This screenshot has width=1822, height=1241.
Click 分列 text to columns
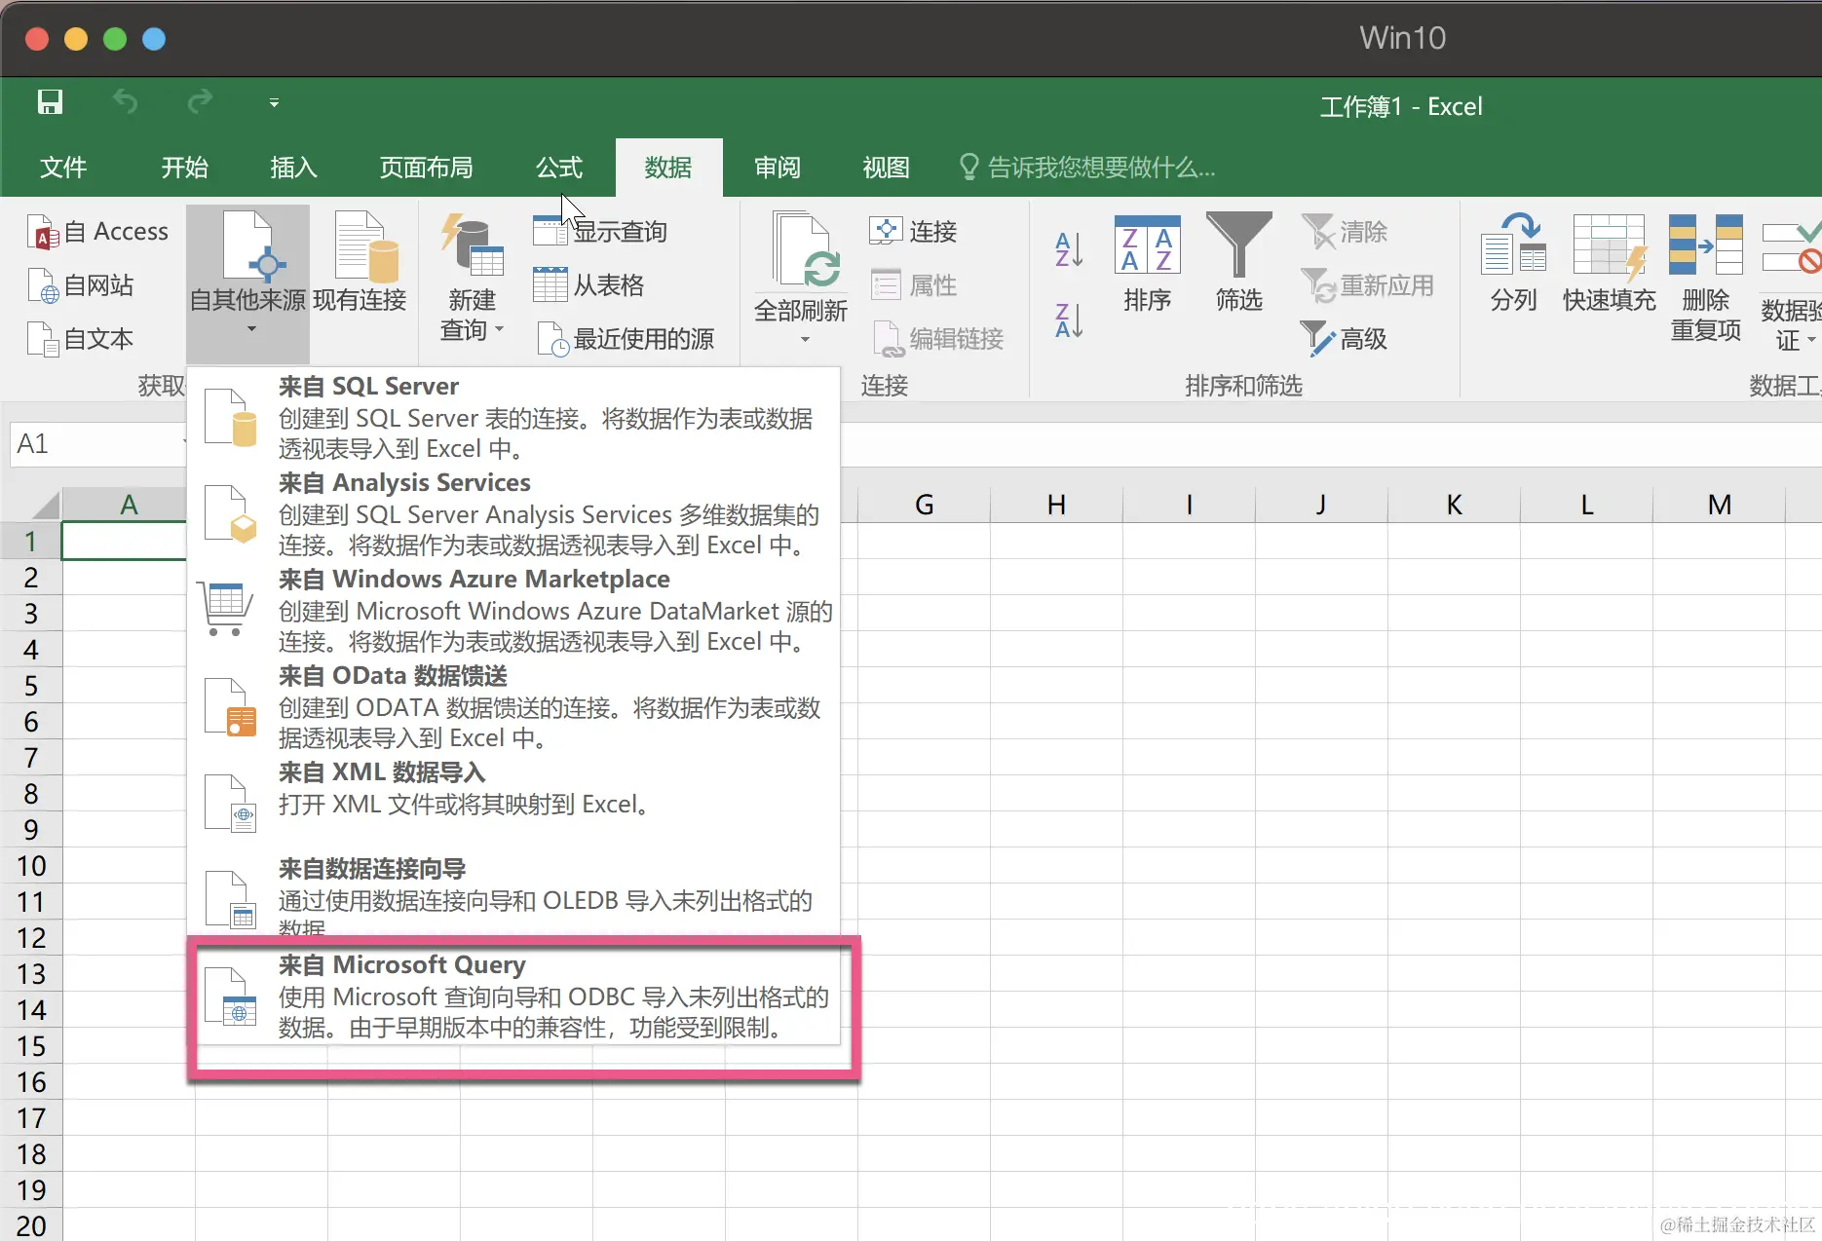pyautogui.click(x=1513, y=263)
